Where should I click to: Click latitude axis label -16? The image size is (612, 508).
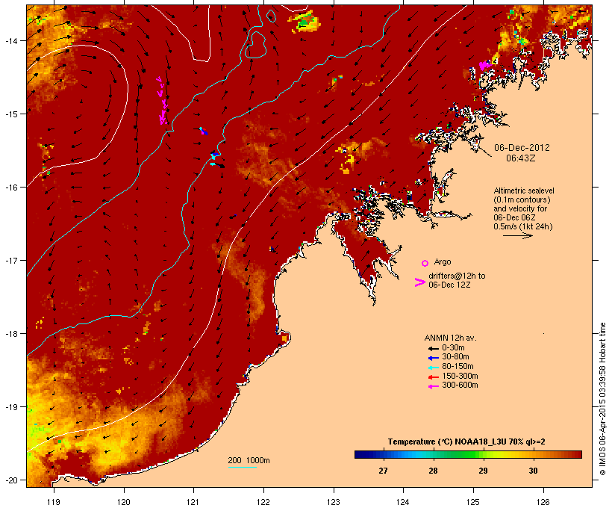10,188
